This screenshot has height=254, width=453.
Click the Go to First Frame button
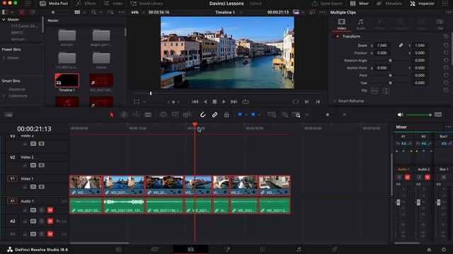pyautogui.click(x=195, y=102)
